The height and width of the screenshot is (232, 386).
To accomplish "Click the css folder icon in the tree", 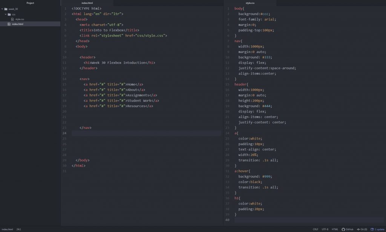I will point(9,15).
